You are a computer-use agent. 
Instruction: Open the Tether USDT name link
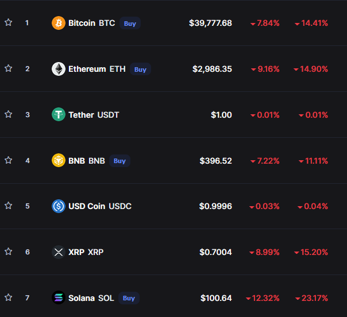(x=94, y=115)
